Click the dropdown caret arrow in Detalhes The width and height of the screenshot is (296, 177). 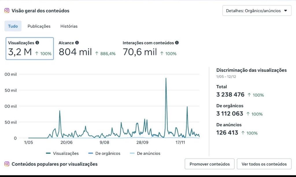pos(286,11)
